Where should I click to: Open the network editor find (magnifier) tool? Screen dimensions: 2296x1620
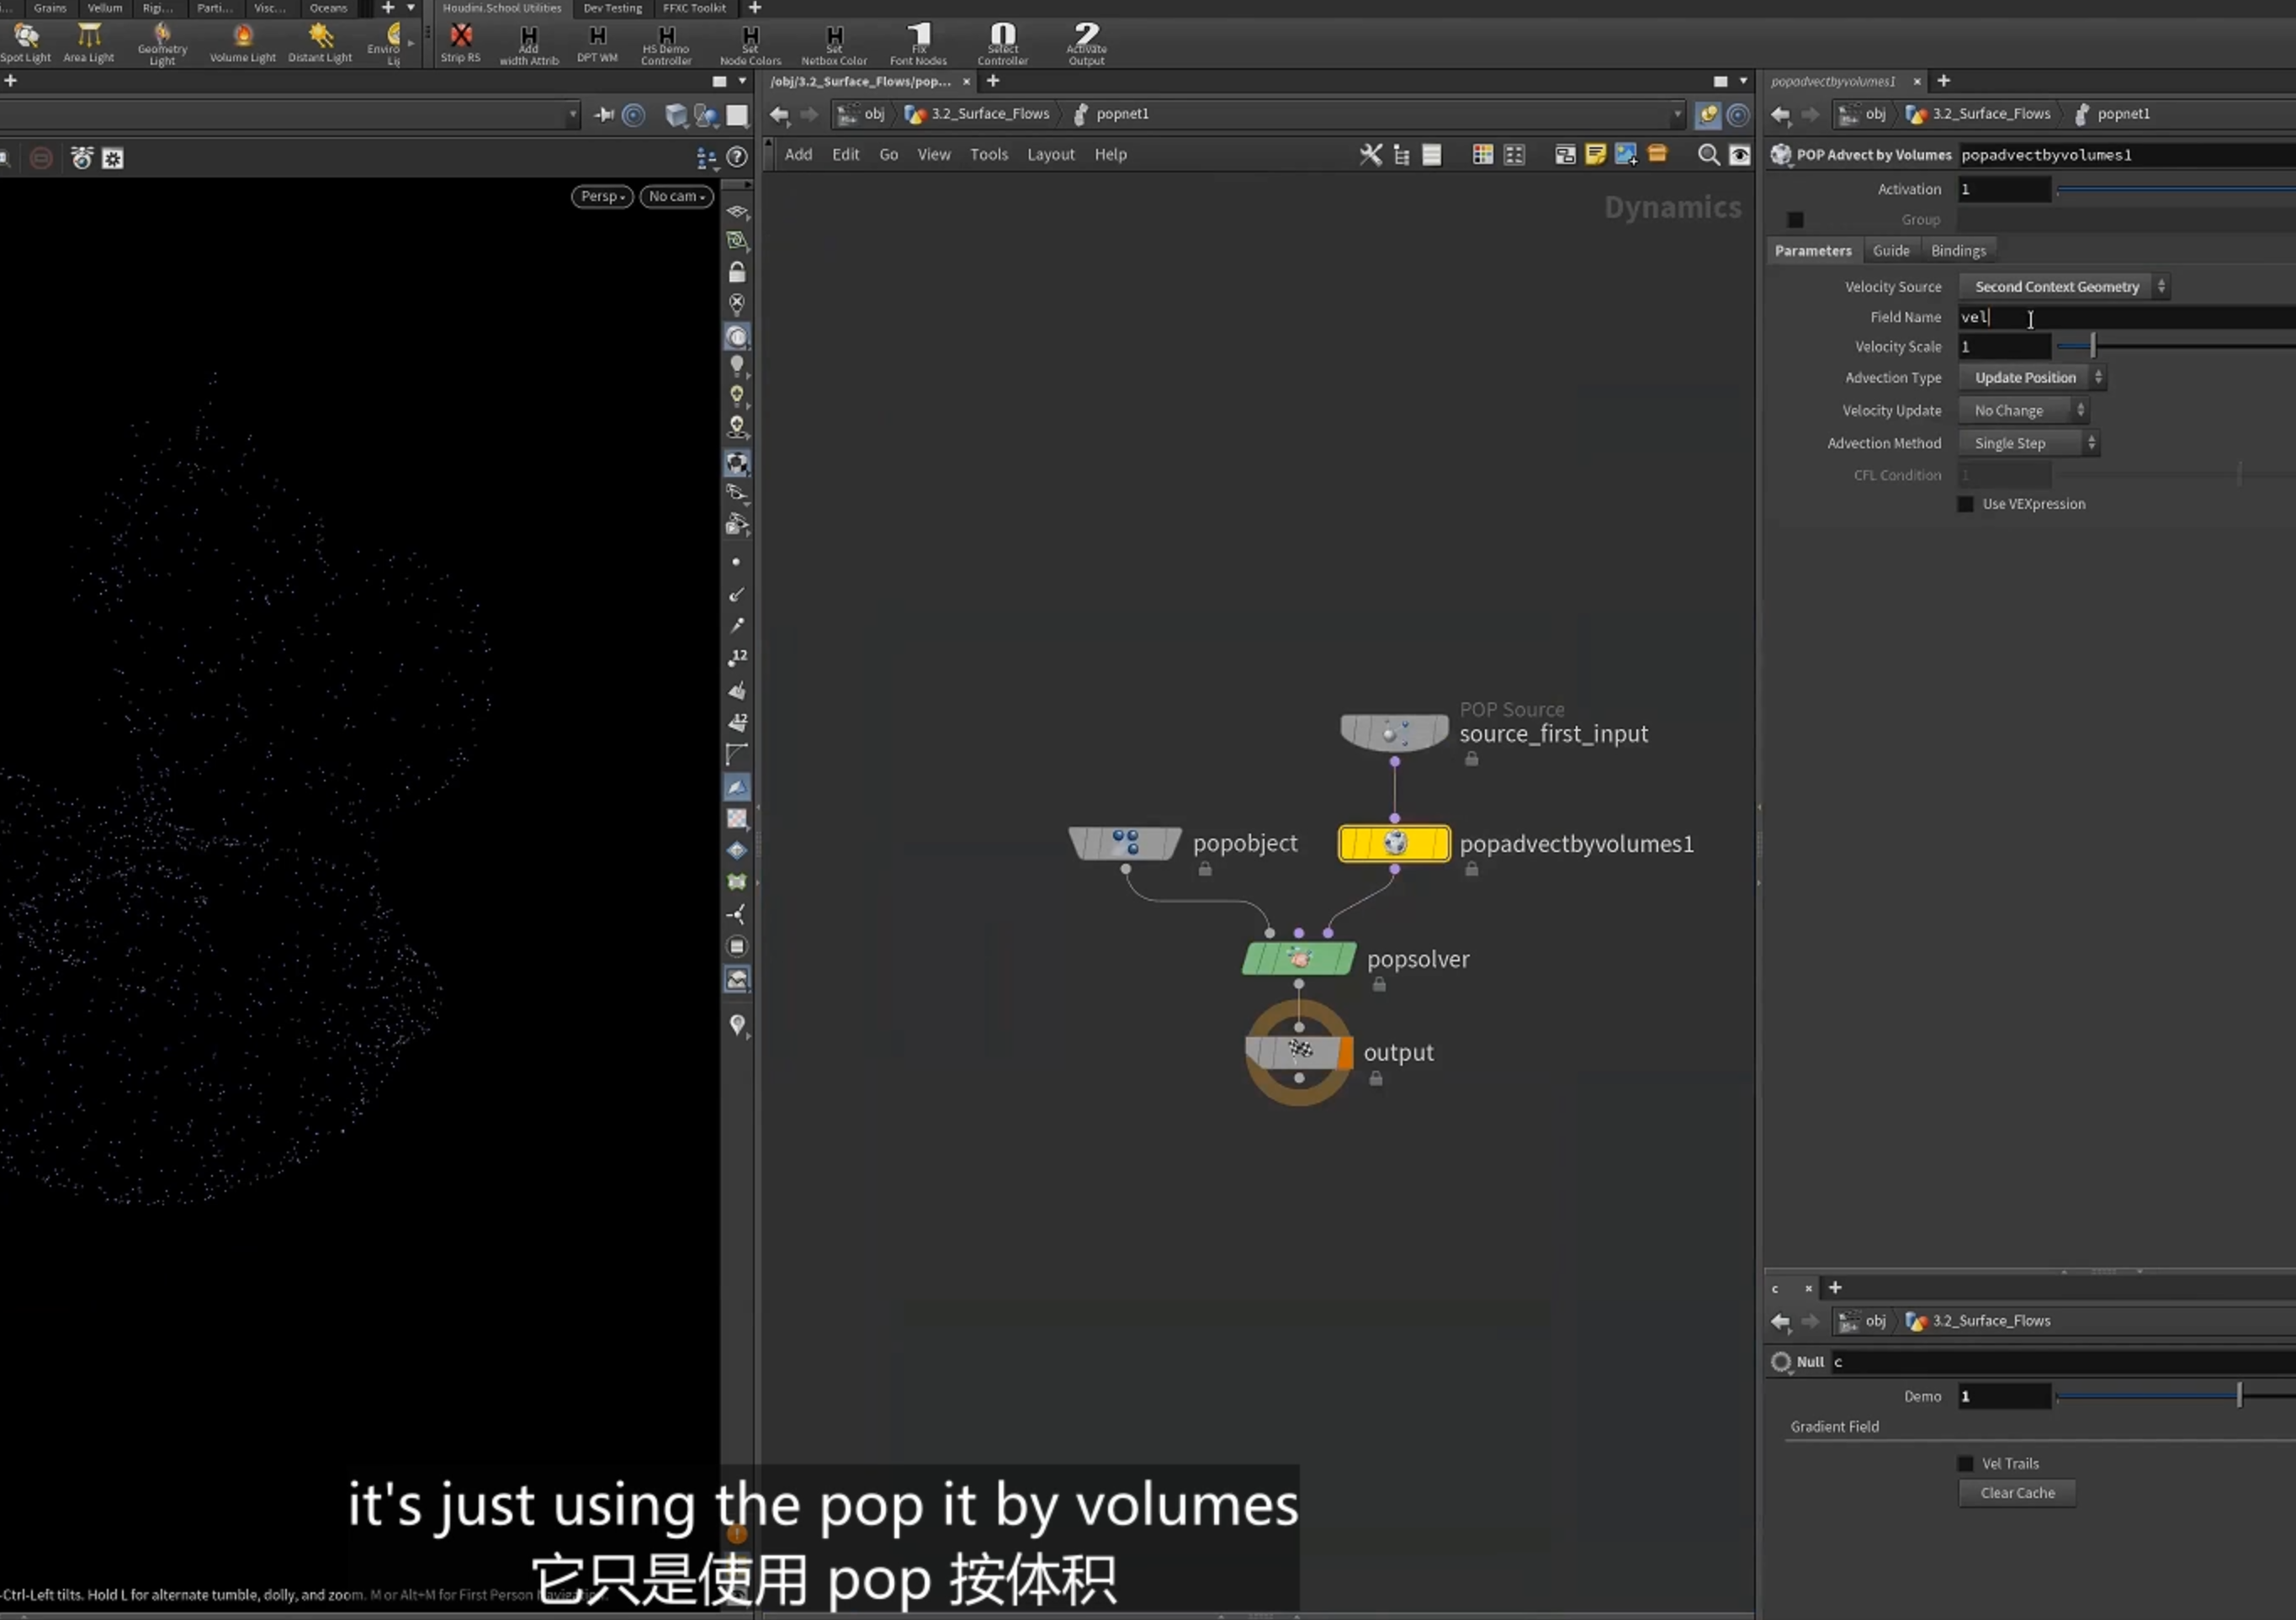click(1708, 154)
